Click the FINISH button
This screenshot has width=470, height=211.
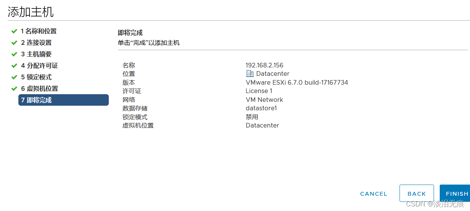[456, 193]
